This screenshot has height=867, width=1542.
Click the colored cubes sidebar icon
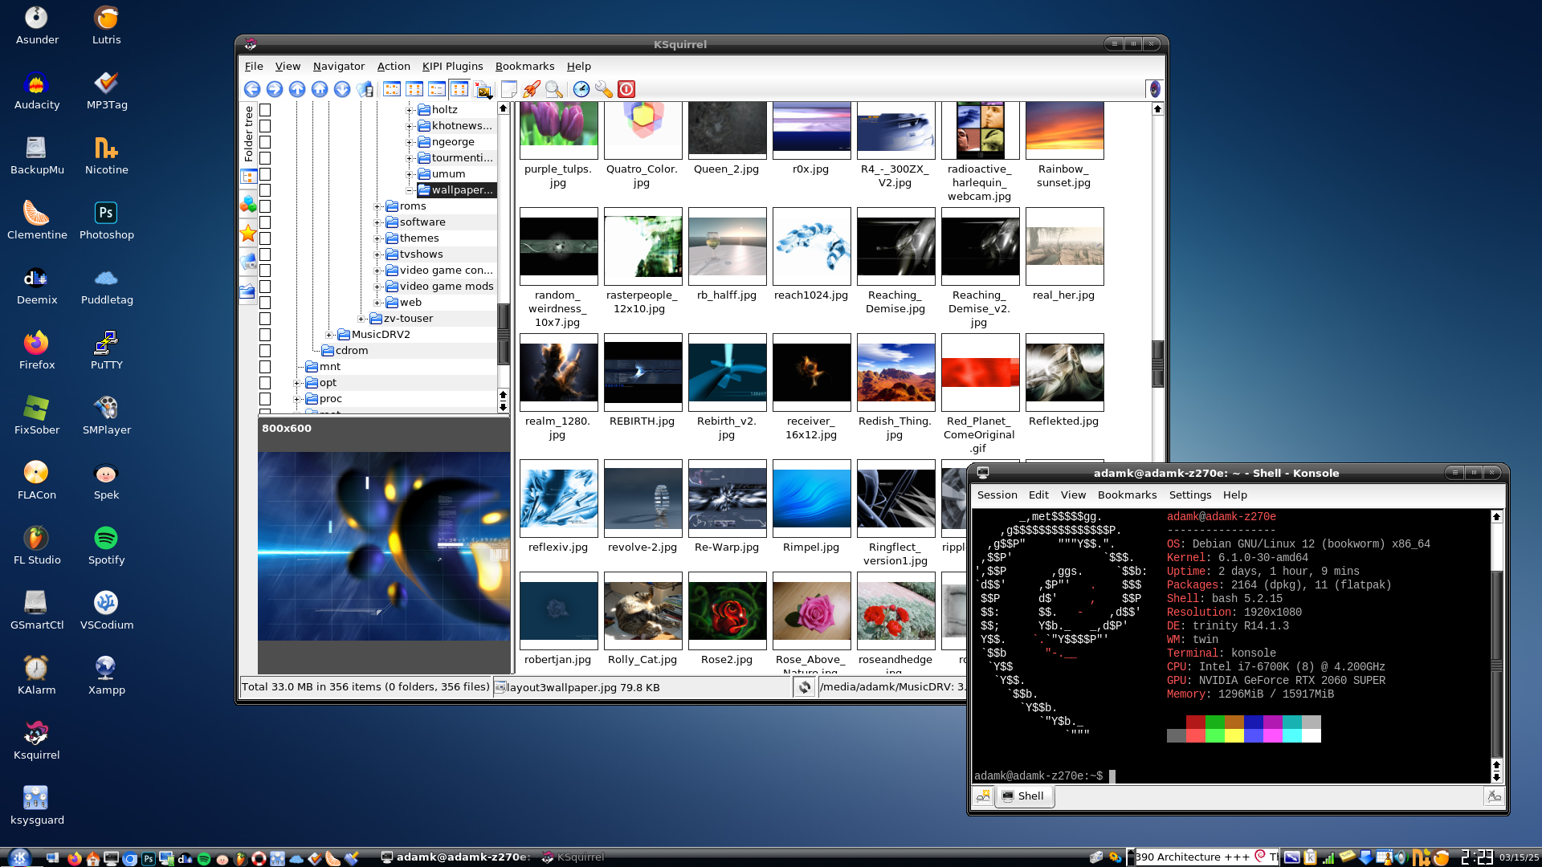248,206
